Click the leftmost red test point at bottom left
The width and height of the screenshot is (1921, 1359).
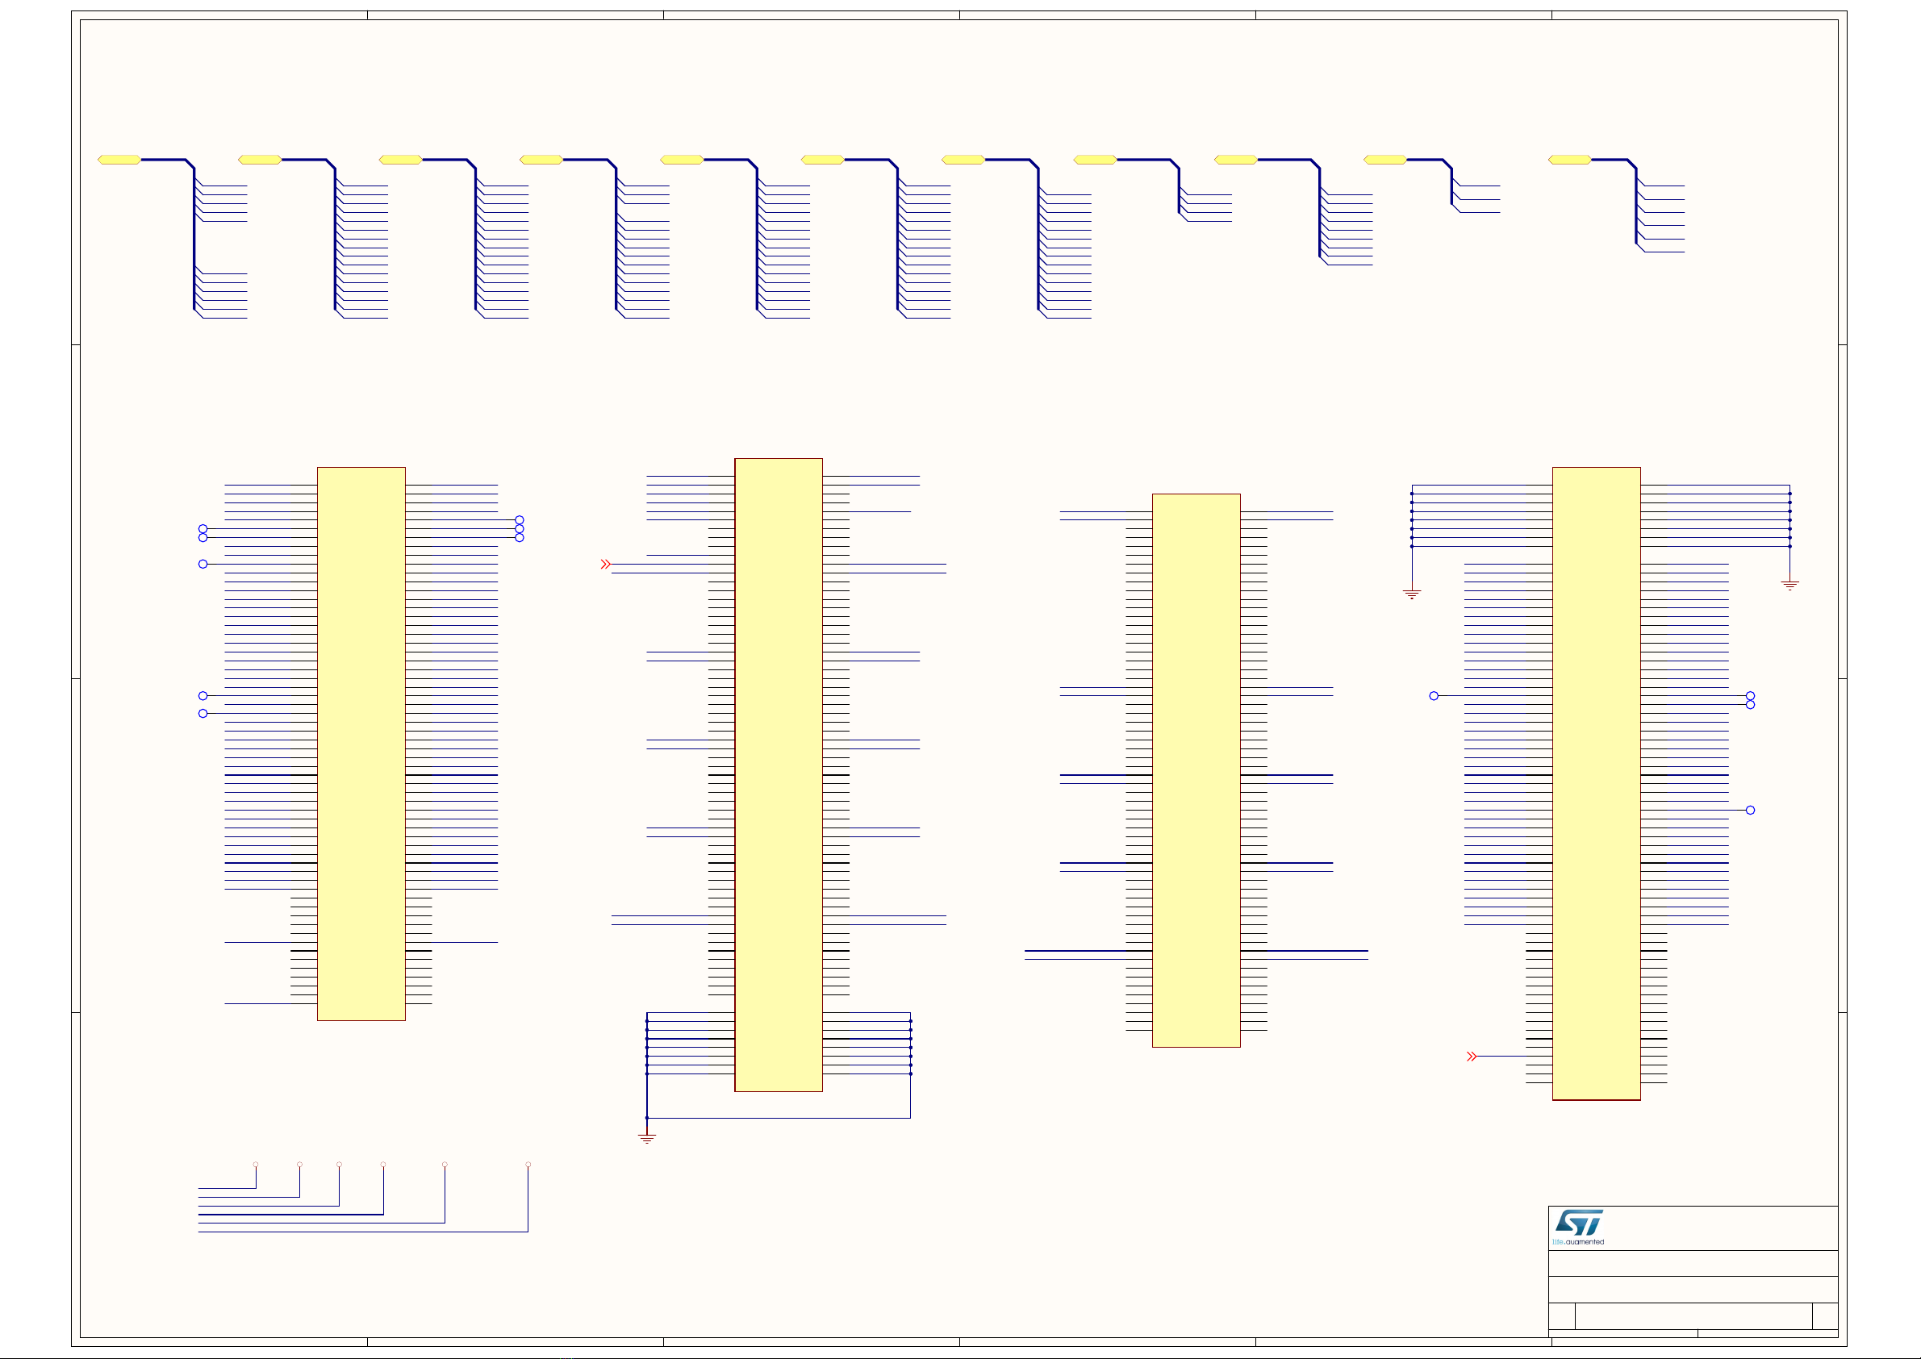pyautogui.click(x=256, y=1164)
